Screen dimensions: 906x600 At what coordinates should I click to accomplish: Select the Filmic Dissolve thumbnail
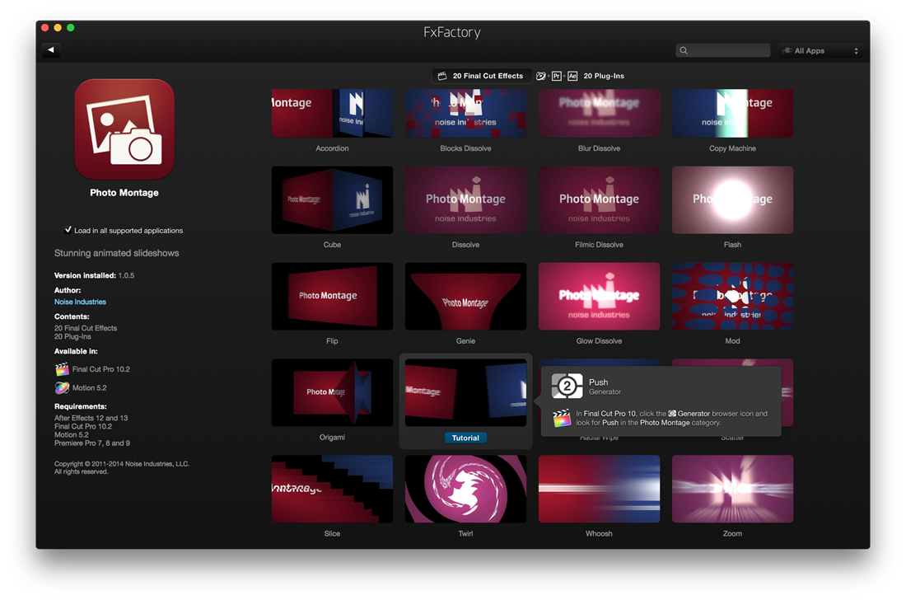tap(599, 200)
